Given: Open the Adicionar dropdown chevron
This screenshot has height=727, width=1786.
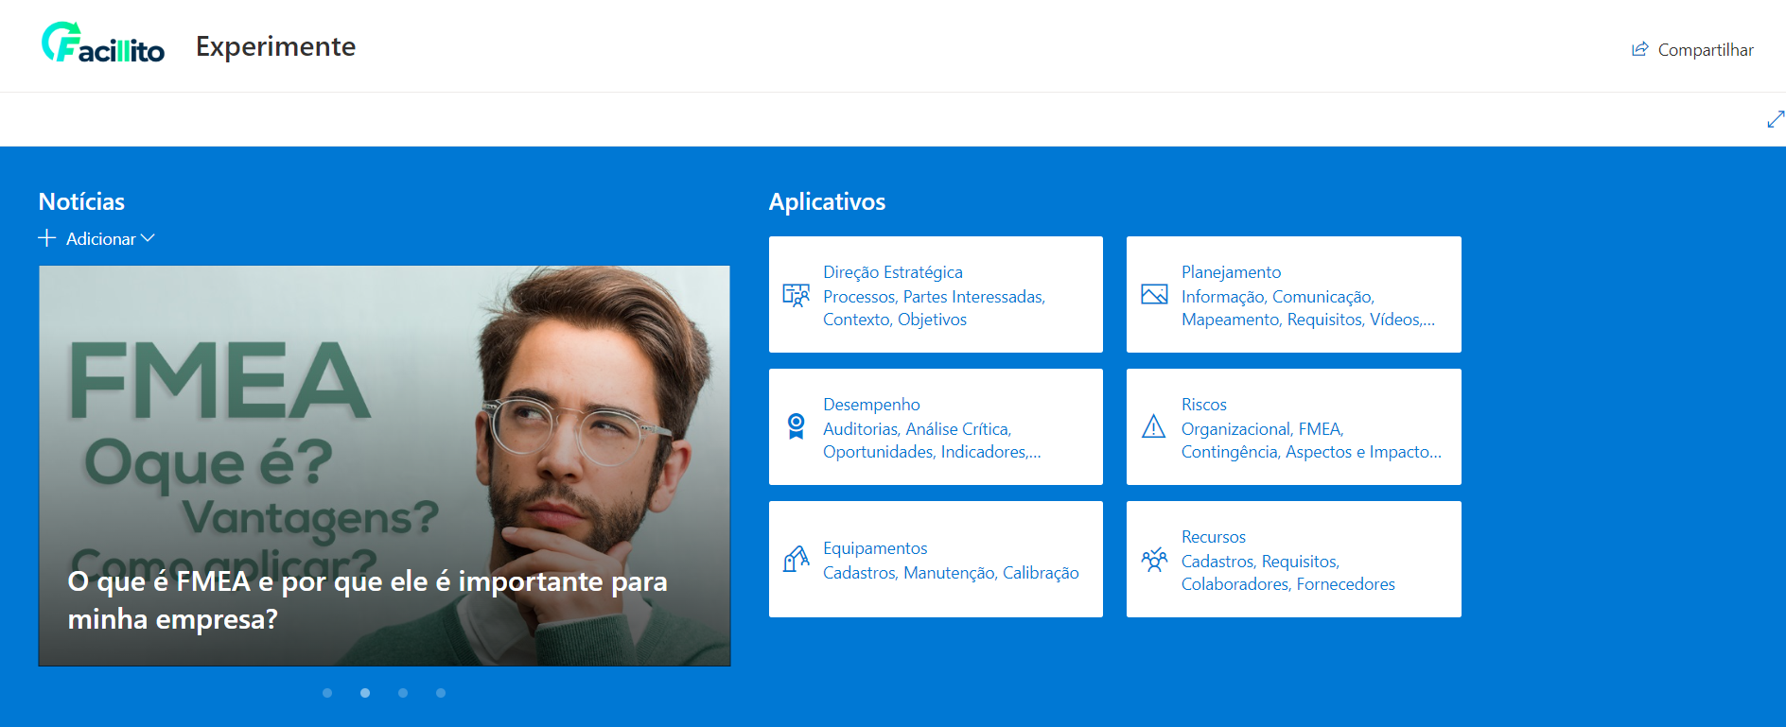Looking at the screenshot, I should (x=148, y=238).
